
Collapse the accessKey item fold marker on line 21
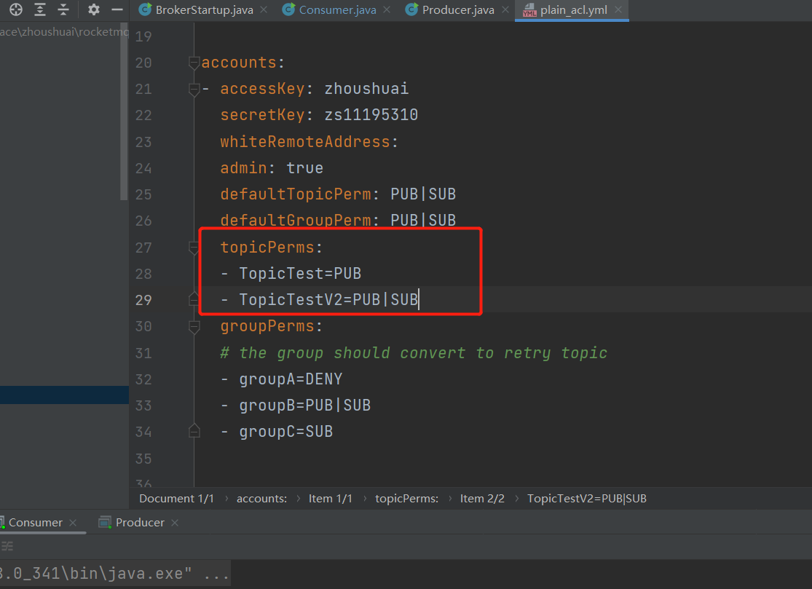[194, 90]
